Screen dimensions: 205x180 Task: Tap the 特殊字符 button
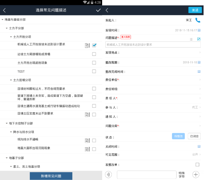182,175
